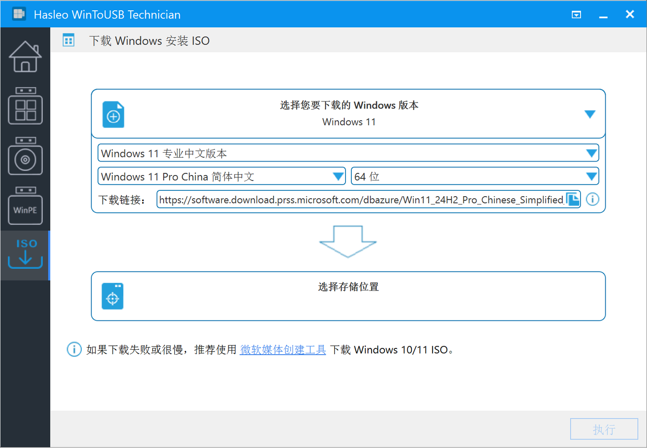Click the 选择您要下载的 Windows 版本 heading
Image resolution: width=647 pixels, height=448 pixels.
click(x=349, y=105)
